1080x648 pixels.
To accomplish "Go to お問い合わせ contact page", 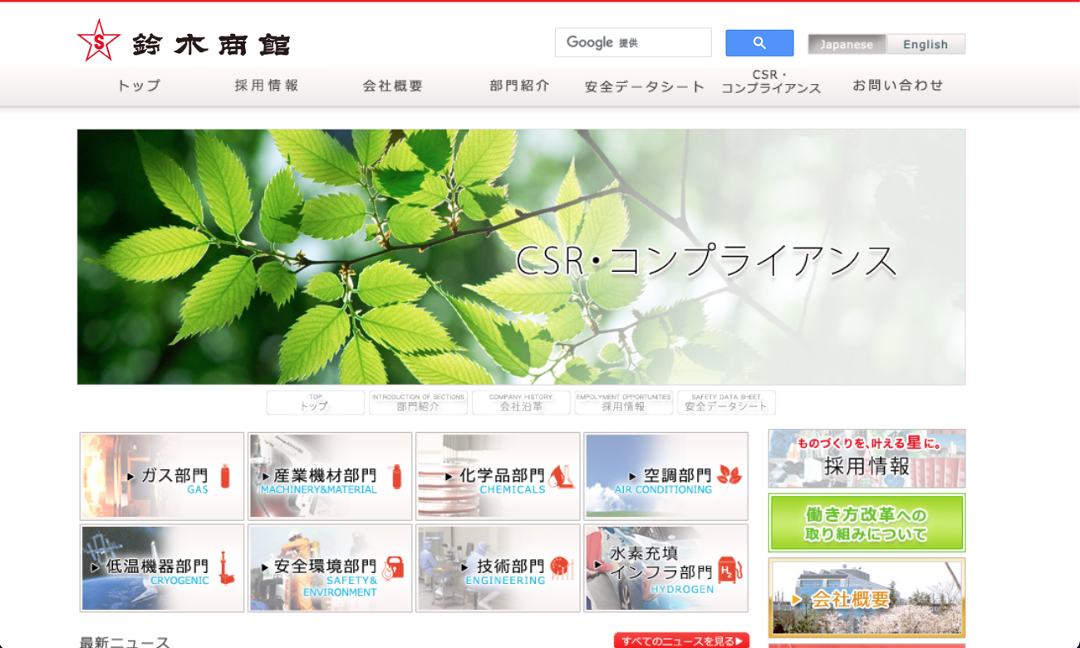I will point(897,86).
